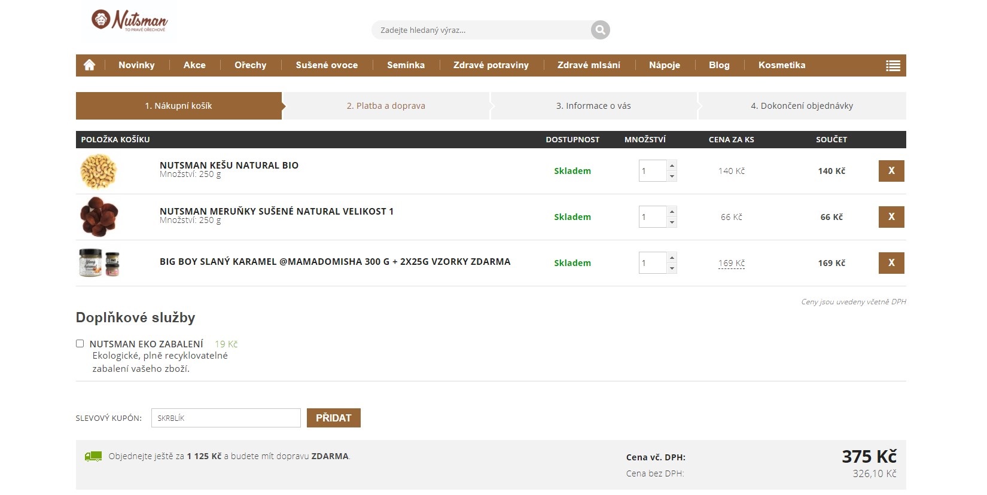Click the search magnifier icon

(600, 30)
